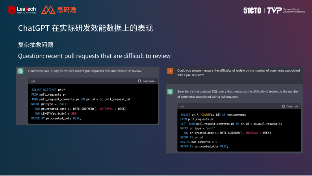Click the user message "Could you please measure the difficulty"
This screenshot has width=312, height=176.
238,73
